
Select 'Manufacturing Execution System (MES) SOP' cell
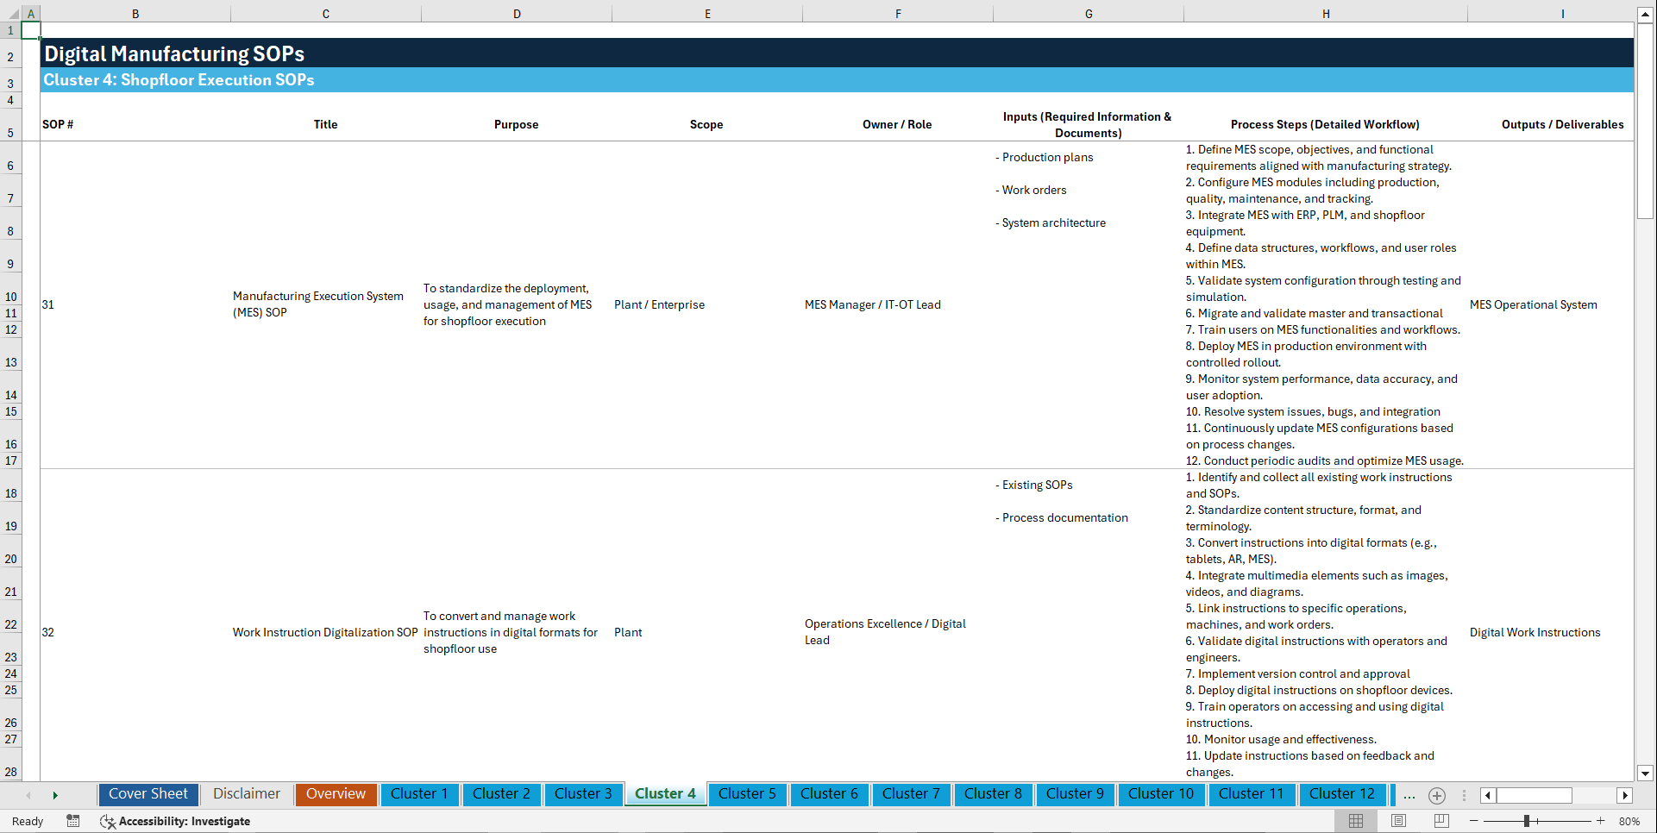pos(318,304)
